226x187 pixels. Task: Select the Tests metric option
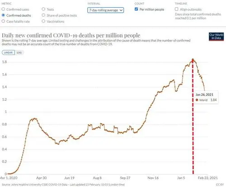pos(43,9)
